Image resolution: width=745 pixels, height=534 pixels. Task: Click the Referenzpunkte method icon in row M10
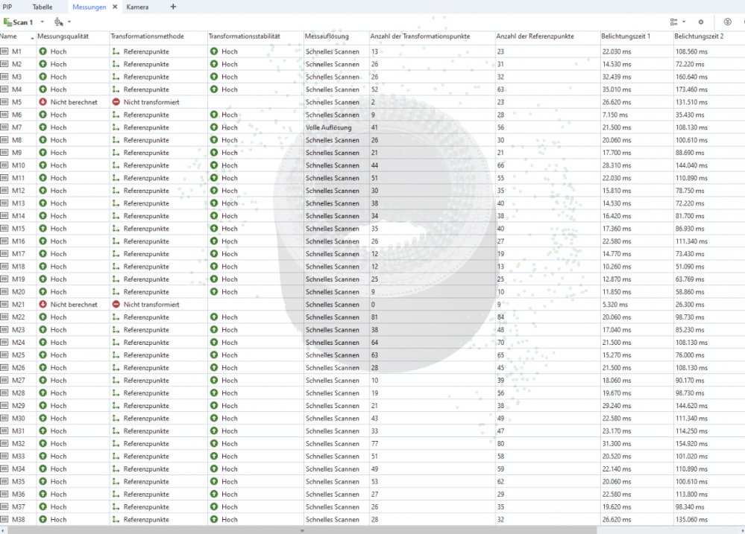point(116,165)
